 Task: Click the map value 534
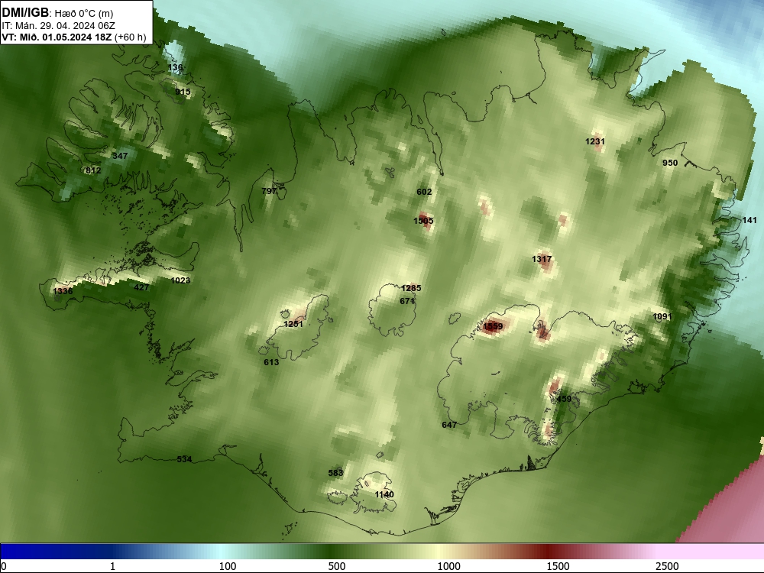184,459
